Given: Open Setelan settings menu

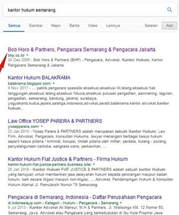Looking at the screenshot, I should (151, 25).
